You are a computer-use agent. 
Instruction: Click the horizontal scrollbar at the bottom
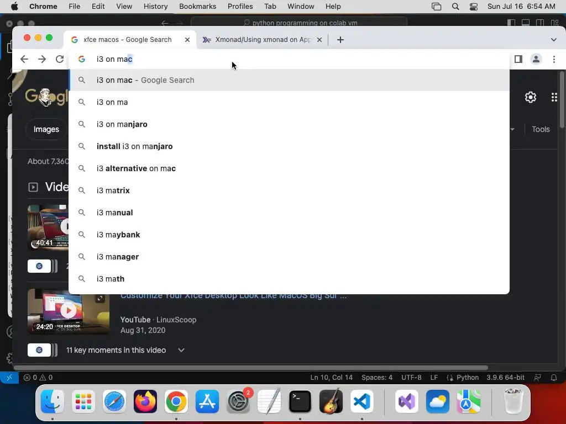point(250,368)
